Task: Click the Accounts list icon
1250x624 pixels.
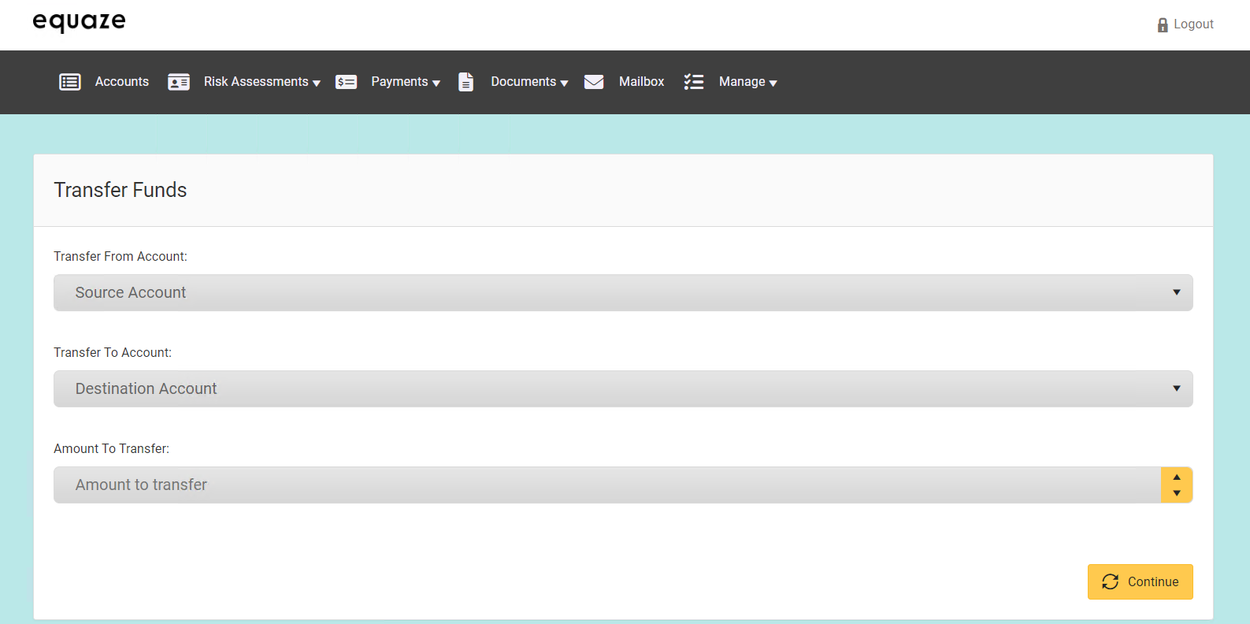Action: tap(70, 82)
